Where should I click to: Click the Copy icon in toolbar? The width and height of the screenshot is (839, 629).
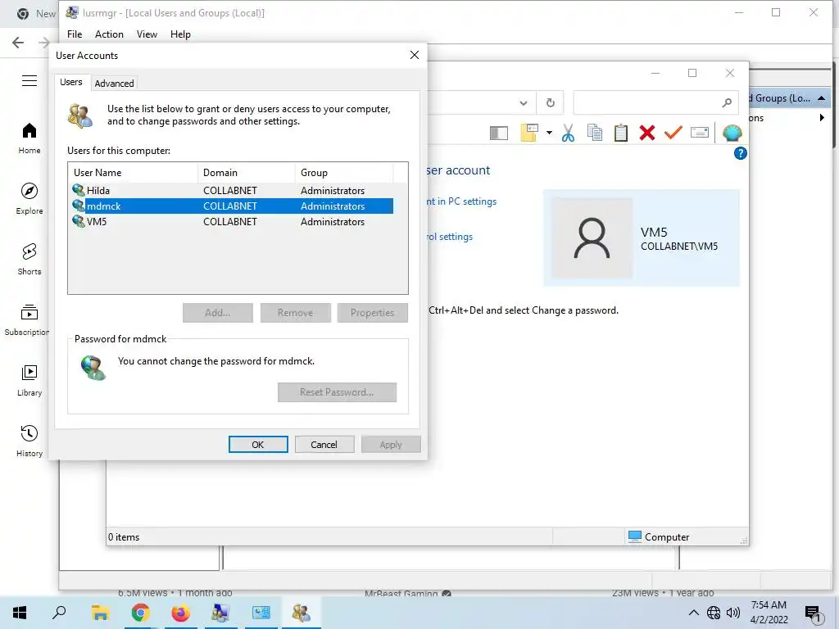[595, 133]
